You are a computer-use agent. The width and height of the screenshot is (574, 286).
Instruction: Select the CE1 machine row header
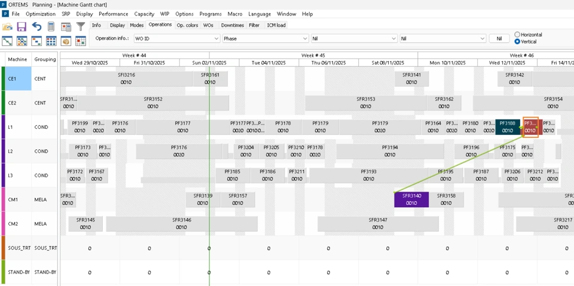(x=17, y=78)
